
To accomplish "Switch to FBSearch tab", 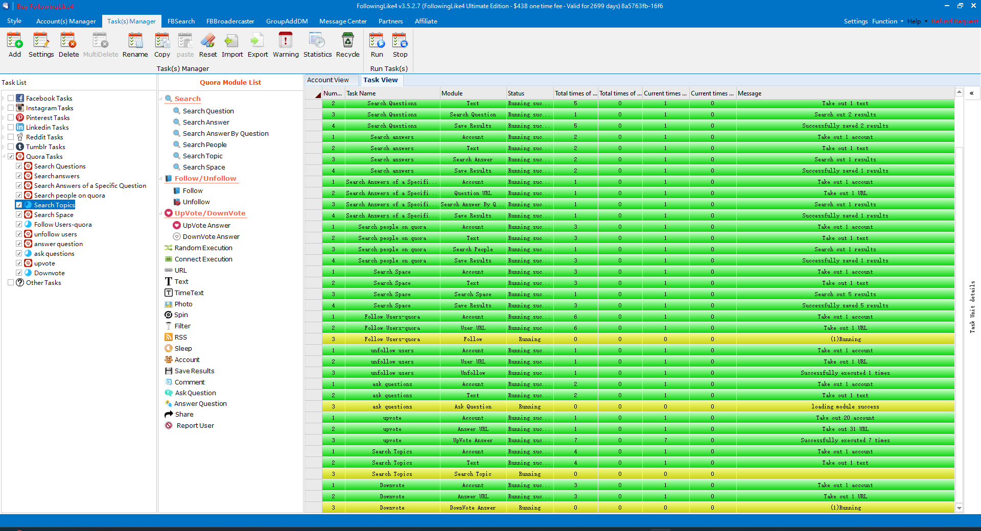I will (181, 21).
